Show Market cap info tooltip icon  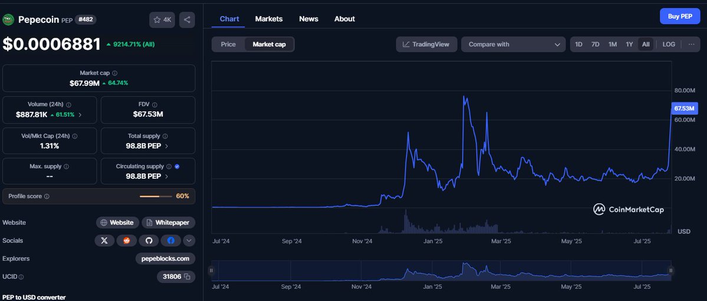pos(114,73)
